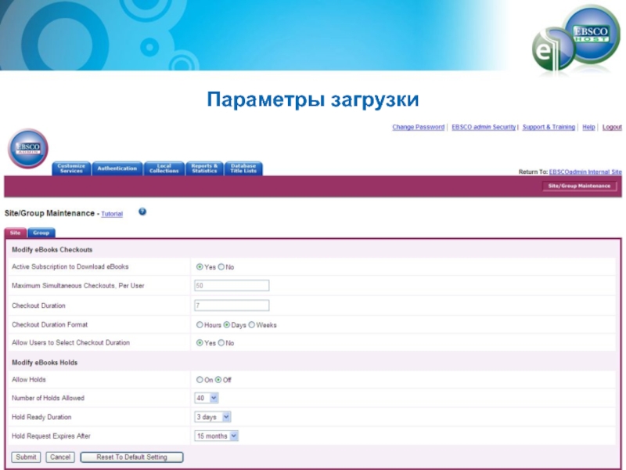Set Allow Users to Select Checkout Duration to No
This screenshot has width=626, height=470.
pos(221,343)
